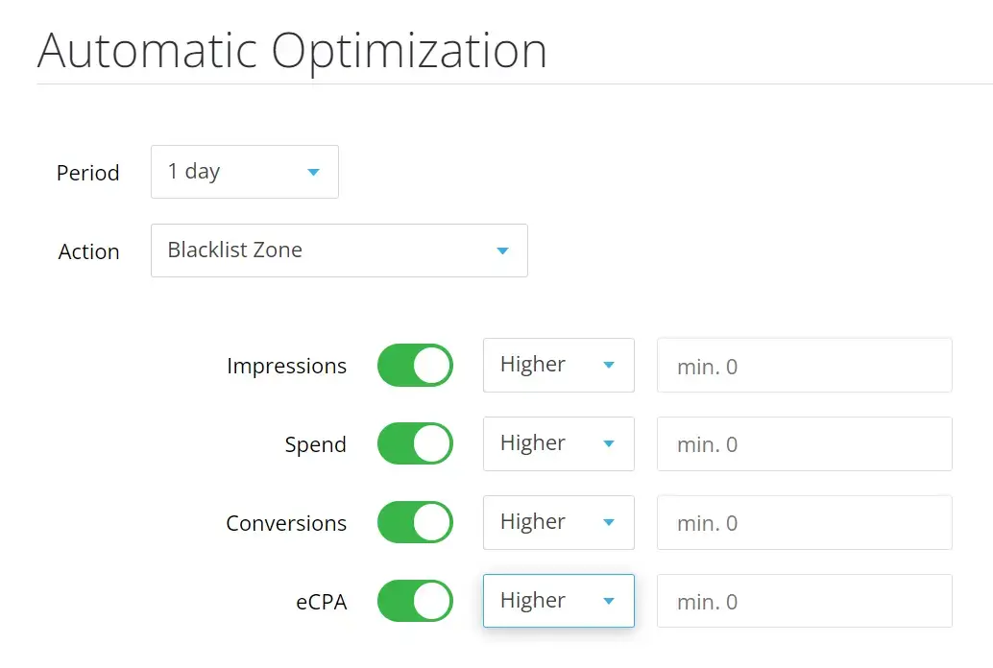Click the caret icon beside Conversions Higher
Screen dimensions: 993x668
[x=609, y=523]
